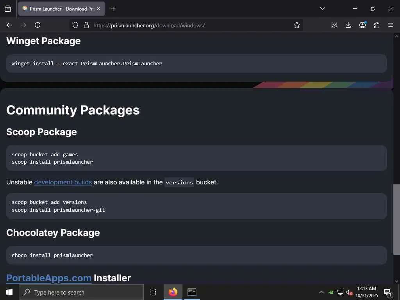Click the scoop install prismlauncher-git line
Viewport: 400px width, 300px height.
coord(58,210)
